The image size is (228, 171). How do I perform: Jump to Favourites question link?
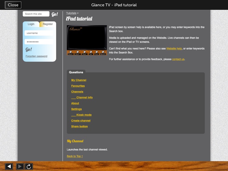tap(78, 86)
